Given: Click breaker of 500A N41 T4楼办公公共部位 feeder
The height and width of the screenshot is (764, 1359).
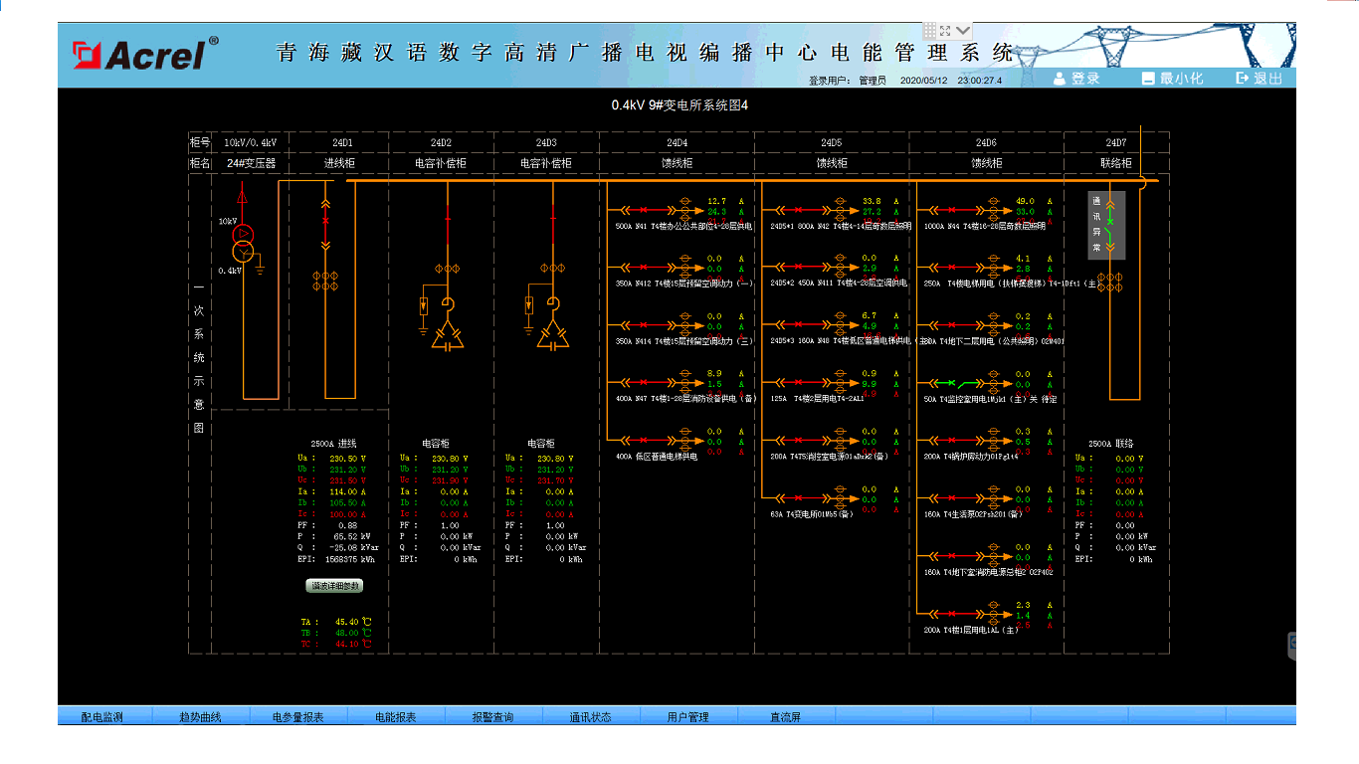Looking at the screenshot, I should (644, 210).
